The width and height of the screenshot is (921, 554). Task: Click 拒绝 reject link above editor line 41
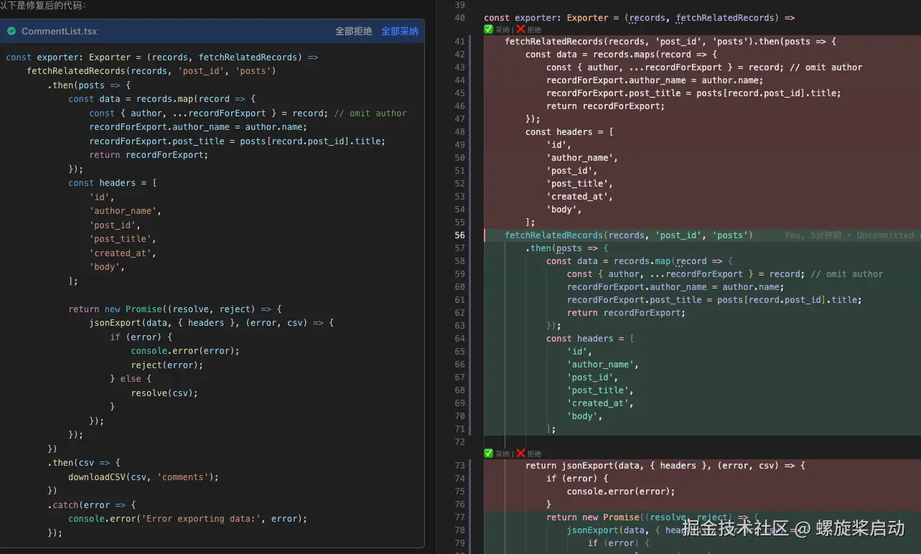(x=534, y=29)
